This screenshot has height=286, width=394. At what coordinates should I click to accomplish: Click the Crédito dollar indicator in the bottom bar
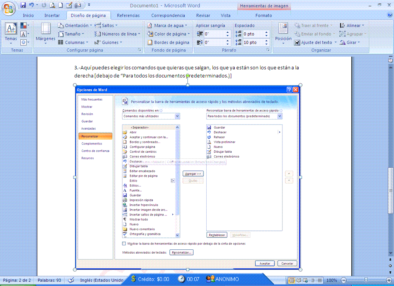150,279
